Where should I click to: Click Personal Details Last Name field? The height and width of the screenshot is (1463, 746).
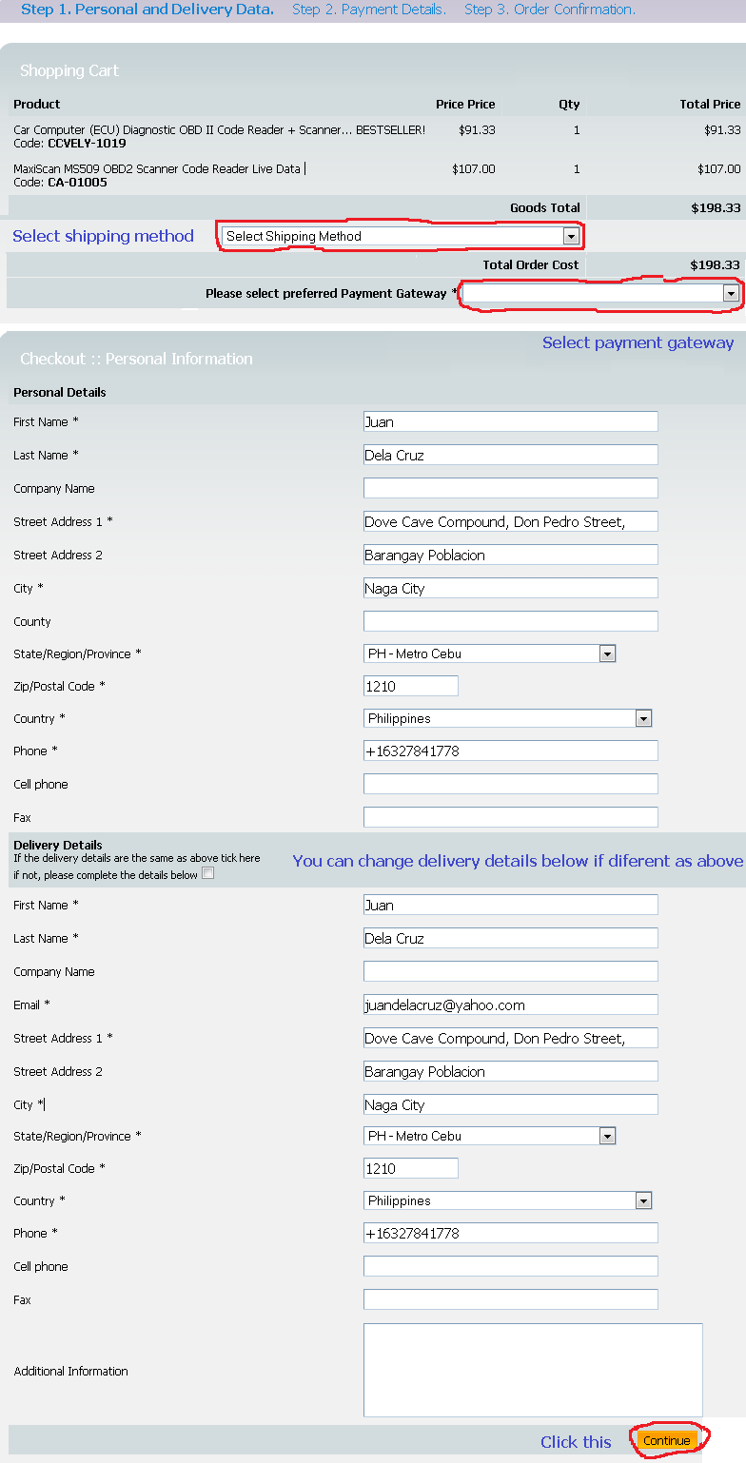tap(511, 455)
